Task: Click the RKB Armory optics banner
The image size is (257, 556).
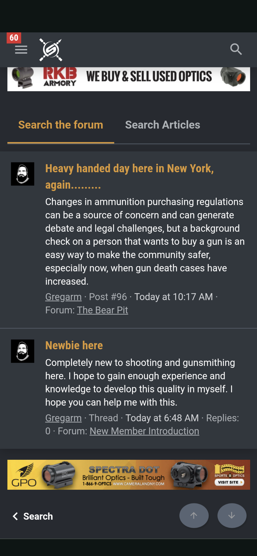Action: 128,79
